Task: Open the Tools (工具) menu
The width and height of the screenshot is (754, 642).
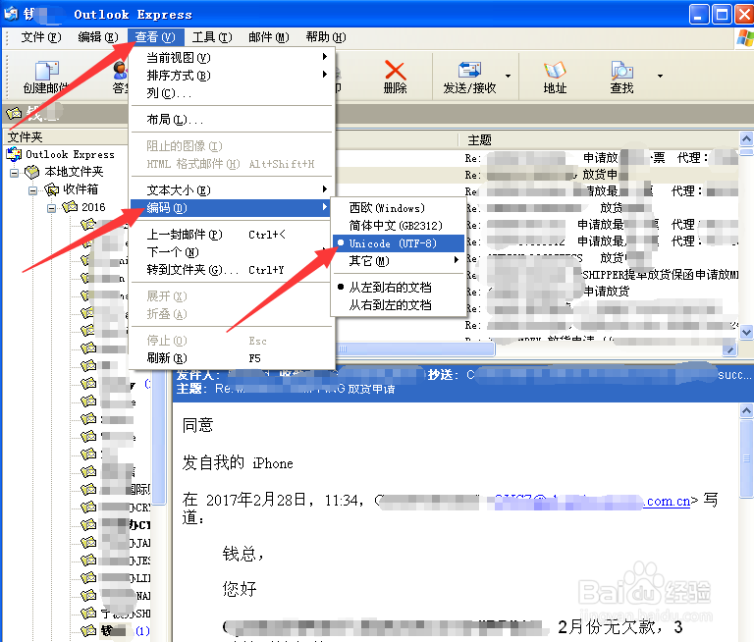Action: pos(212,37)
